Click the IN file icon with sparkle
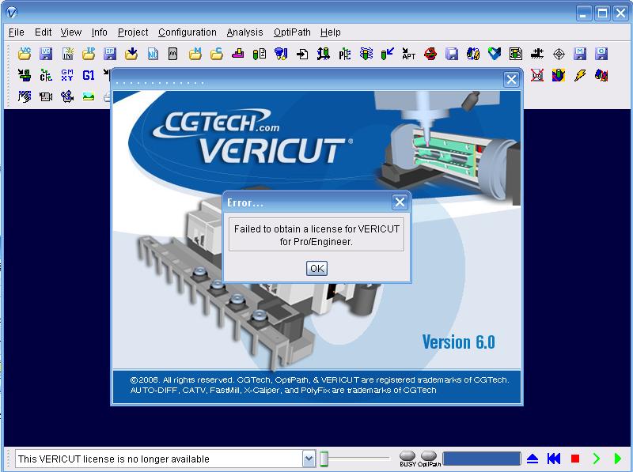 67,54
